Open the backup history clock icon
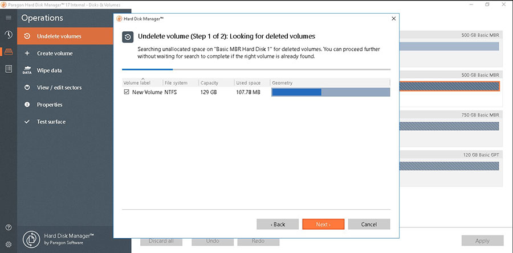Screen dimensions: 513x253 click(x=9, y=35)
